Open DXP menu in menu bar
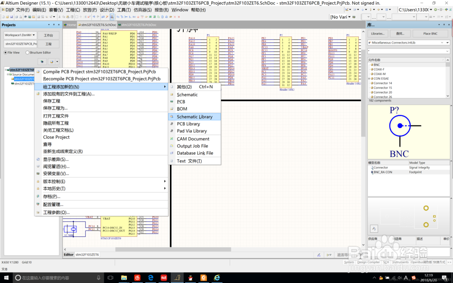 pos(8,10)
